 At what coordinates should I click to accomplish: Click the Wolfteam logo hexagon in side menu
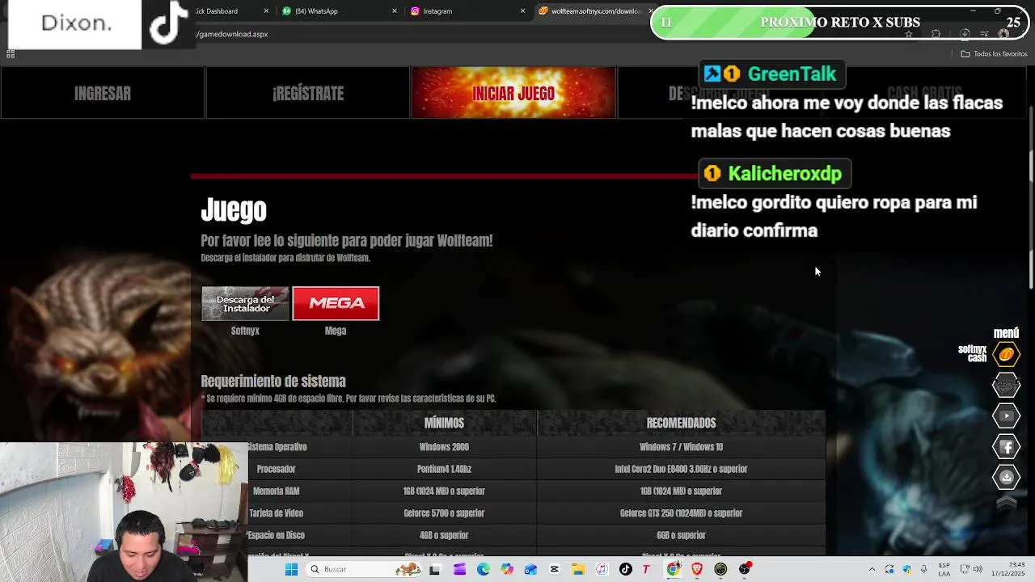(x=1007, y=385)
